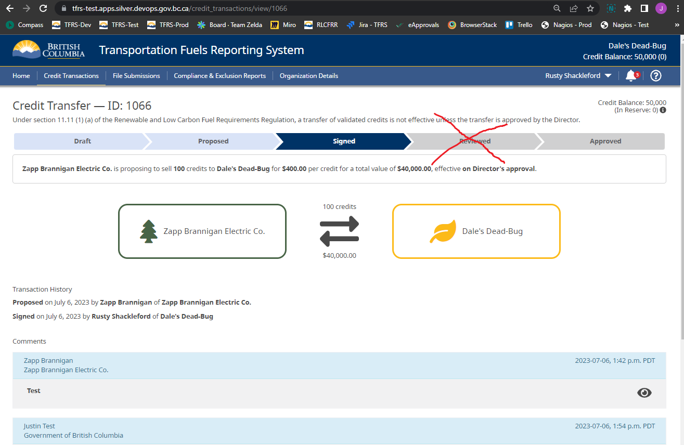
Task: Click the help question mark icon
Action: pyautogui.click(x=656, y=76)
